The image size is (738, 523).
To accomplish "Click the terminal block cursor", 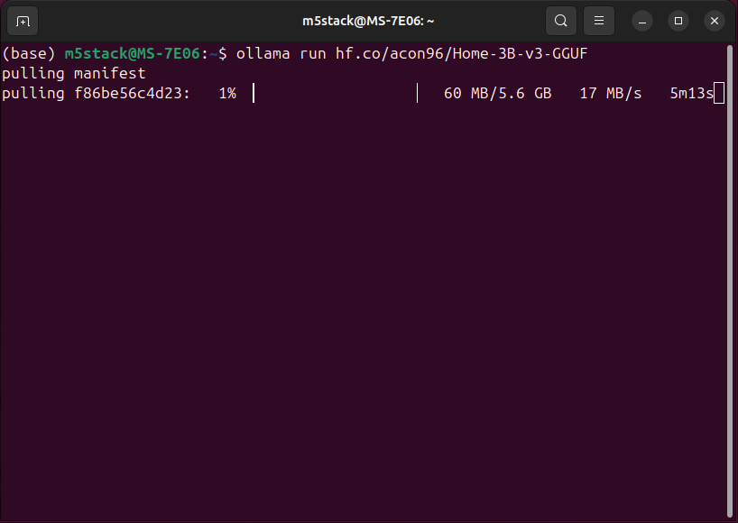I will pos(719,93).
